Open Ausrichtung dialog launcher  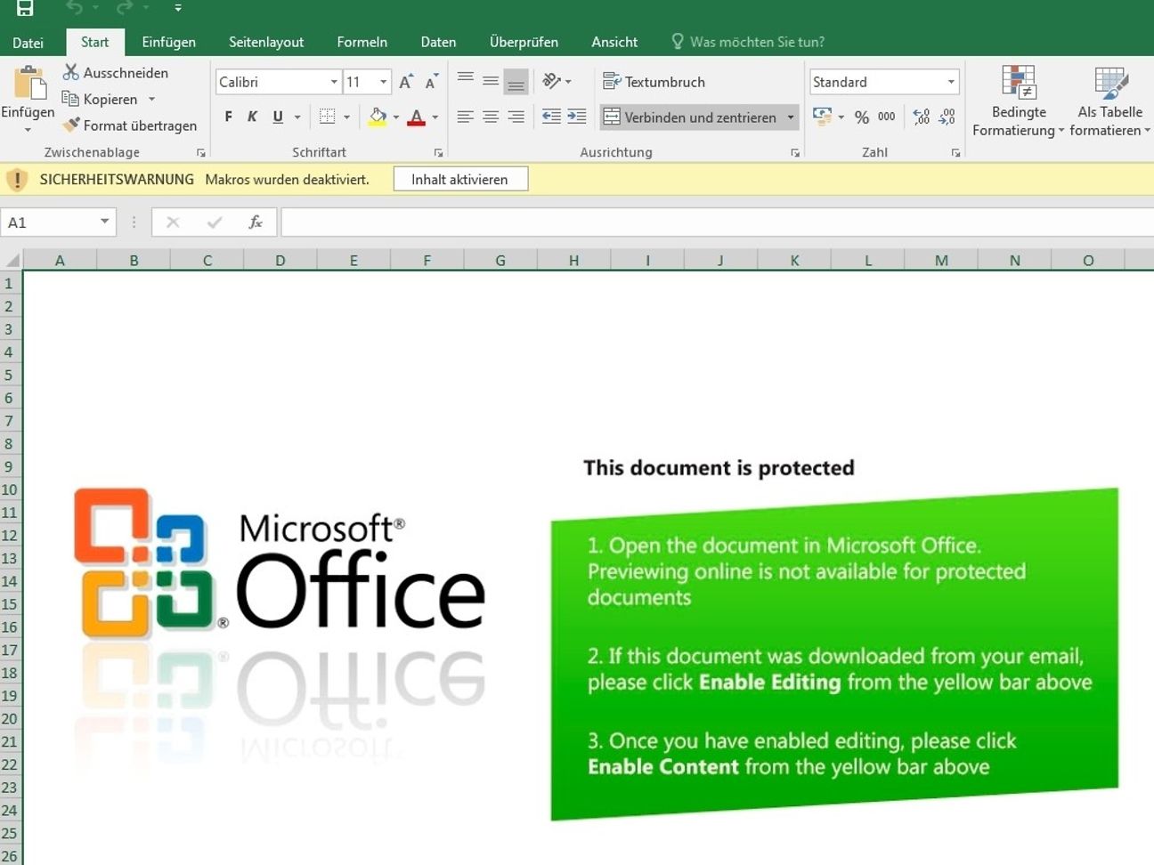tap(795, 153)
